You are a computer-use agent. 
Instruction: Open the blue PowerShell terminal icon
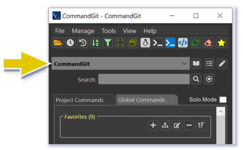tap(170, 43)
